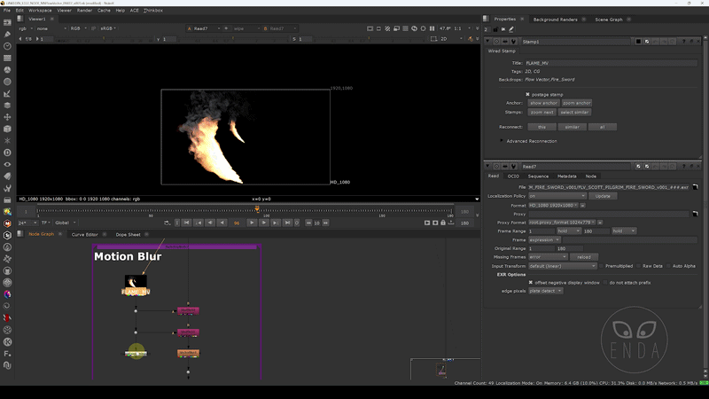Toggle the Auto Alpha checkbox
Screen dimensions: 709x399
click(668, 266)
